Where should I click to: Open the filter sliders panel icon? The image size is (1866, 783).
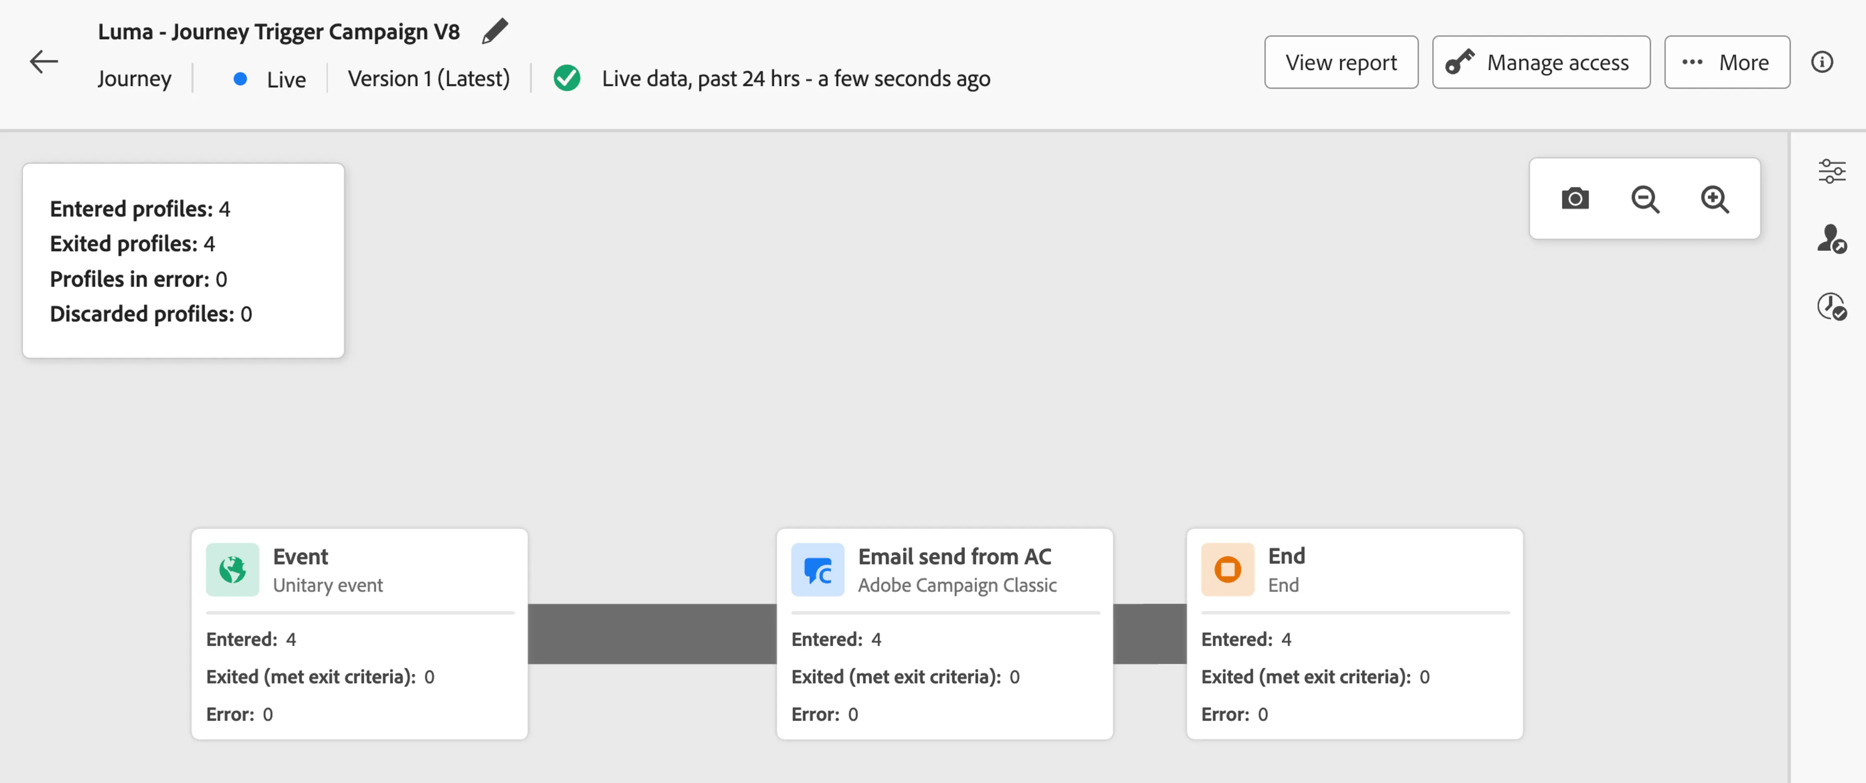pos(1831,172)
